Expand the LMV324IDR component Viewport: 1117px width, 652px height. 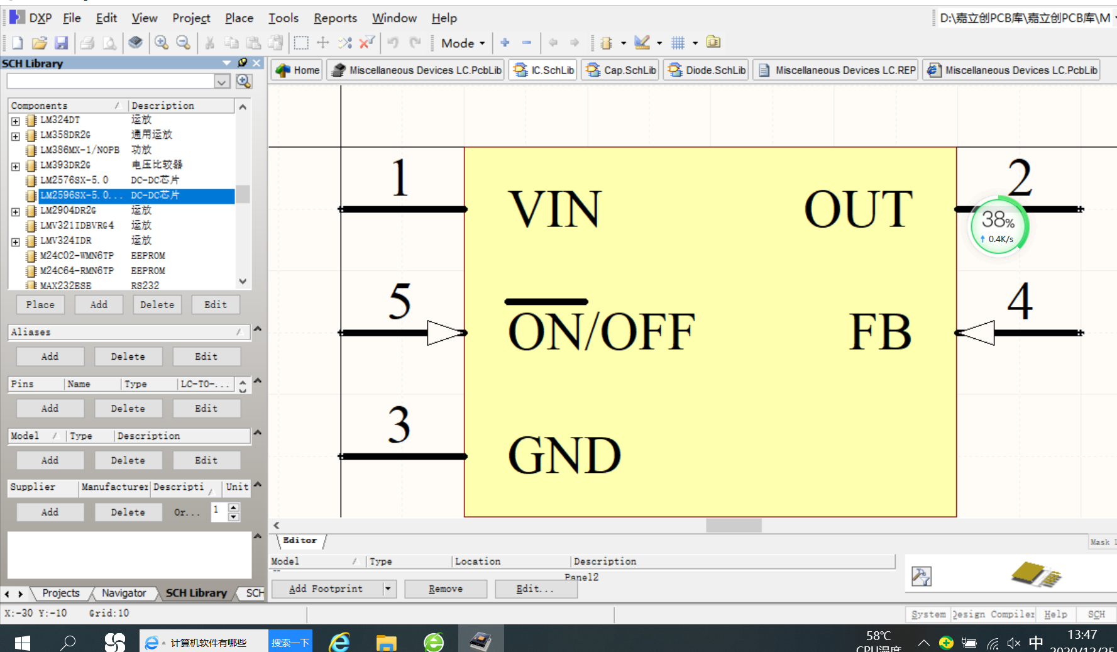(16, 242)
